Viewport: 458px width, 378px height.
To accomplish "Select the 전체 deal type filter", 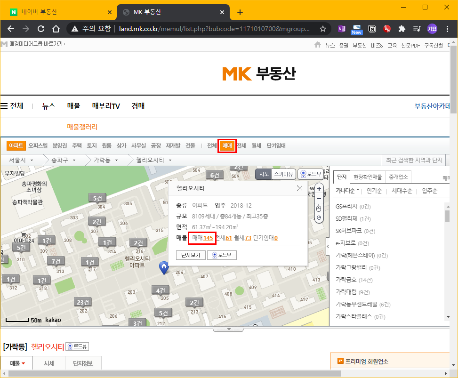I will pyautogui.click(x=212, y=145).
